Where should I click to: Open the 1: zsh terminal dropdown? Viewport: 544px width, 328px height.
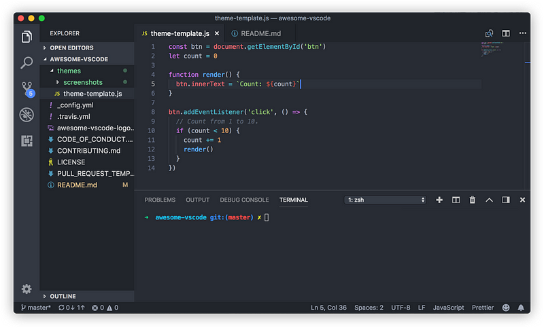(385, 200)
